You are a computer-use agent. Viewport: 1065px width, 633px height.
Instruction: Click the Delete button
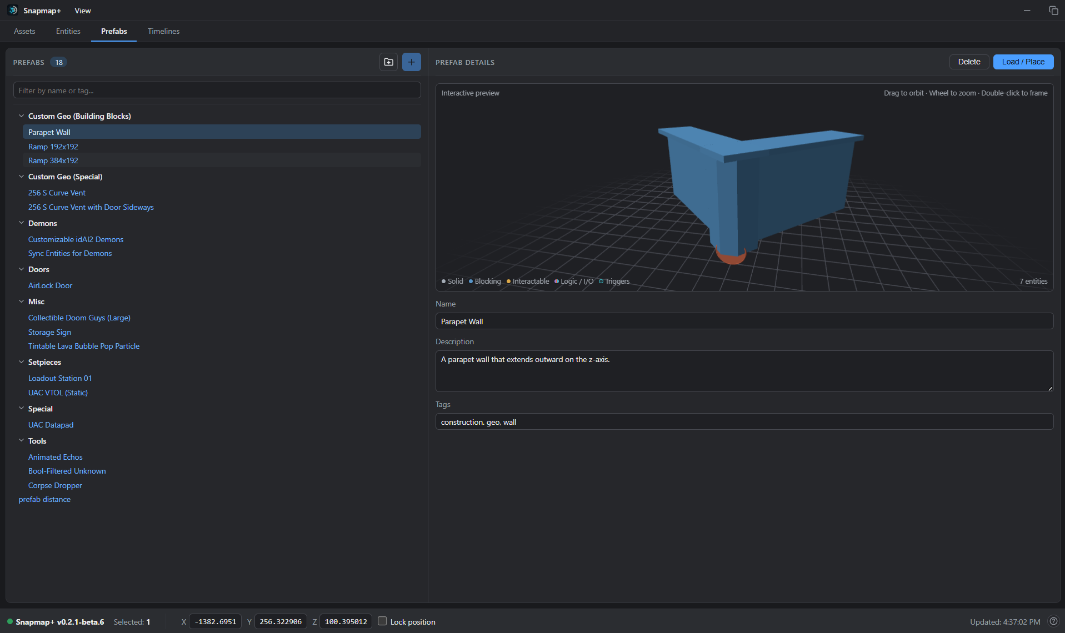(969, 62)
